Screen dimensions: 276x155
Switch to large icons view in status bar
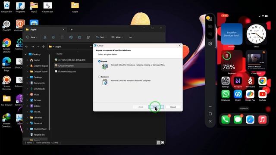(163, 143)
